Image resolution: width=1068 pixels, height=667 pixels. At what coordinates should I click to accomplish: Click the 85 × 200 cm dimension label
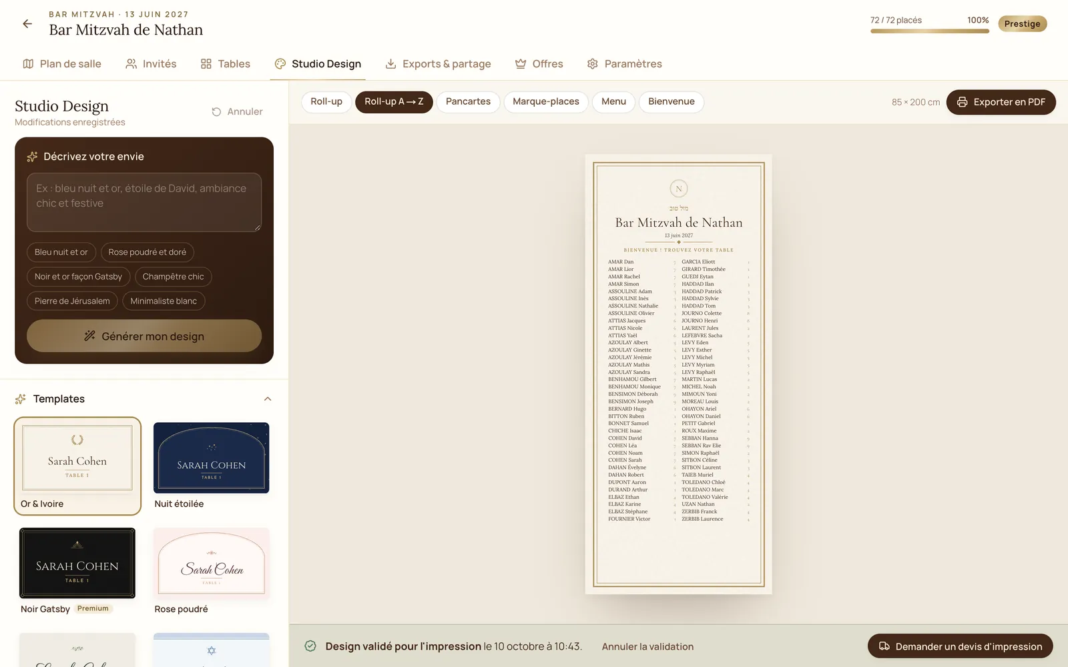point(916,102)
